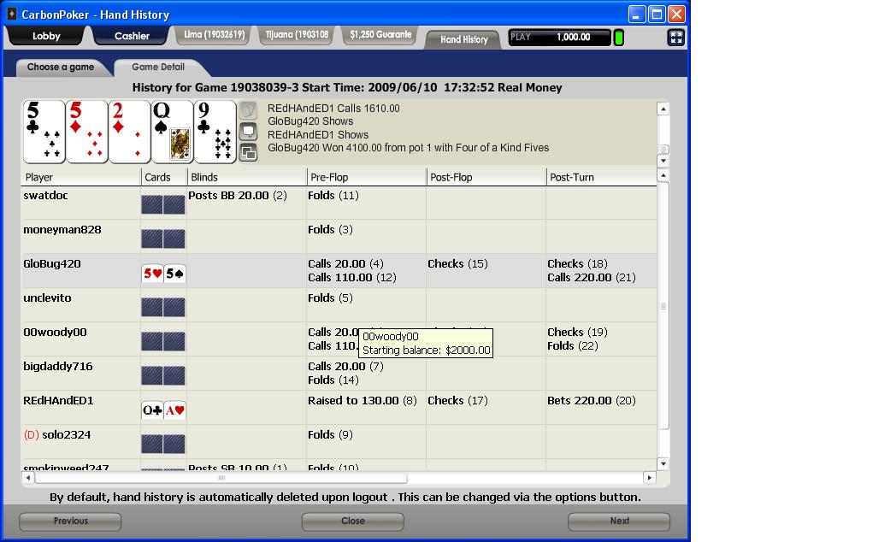Click the CarbonPoker icon in the title bar
This screenshot has width=896, height=542.
coord(11,15)
